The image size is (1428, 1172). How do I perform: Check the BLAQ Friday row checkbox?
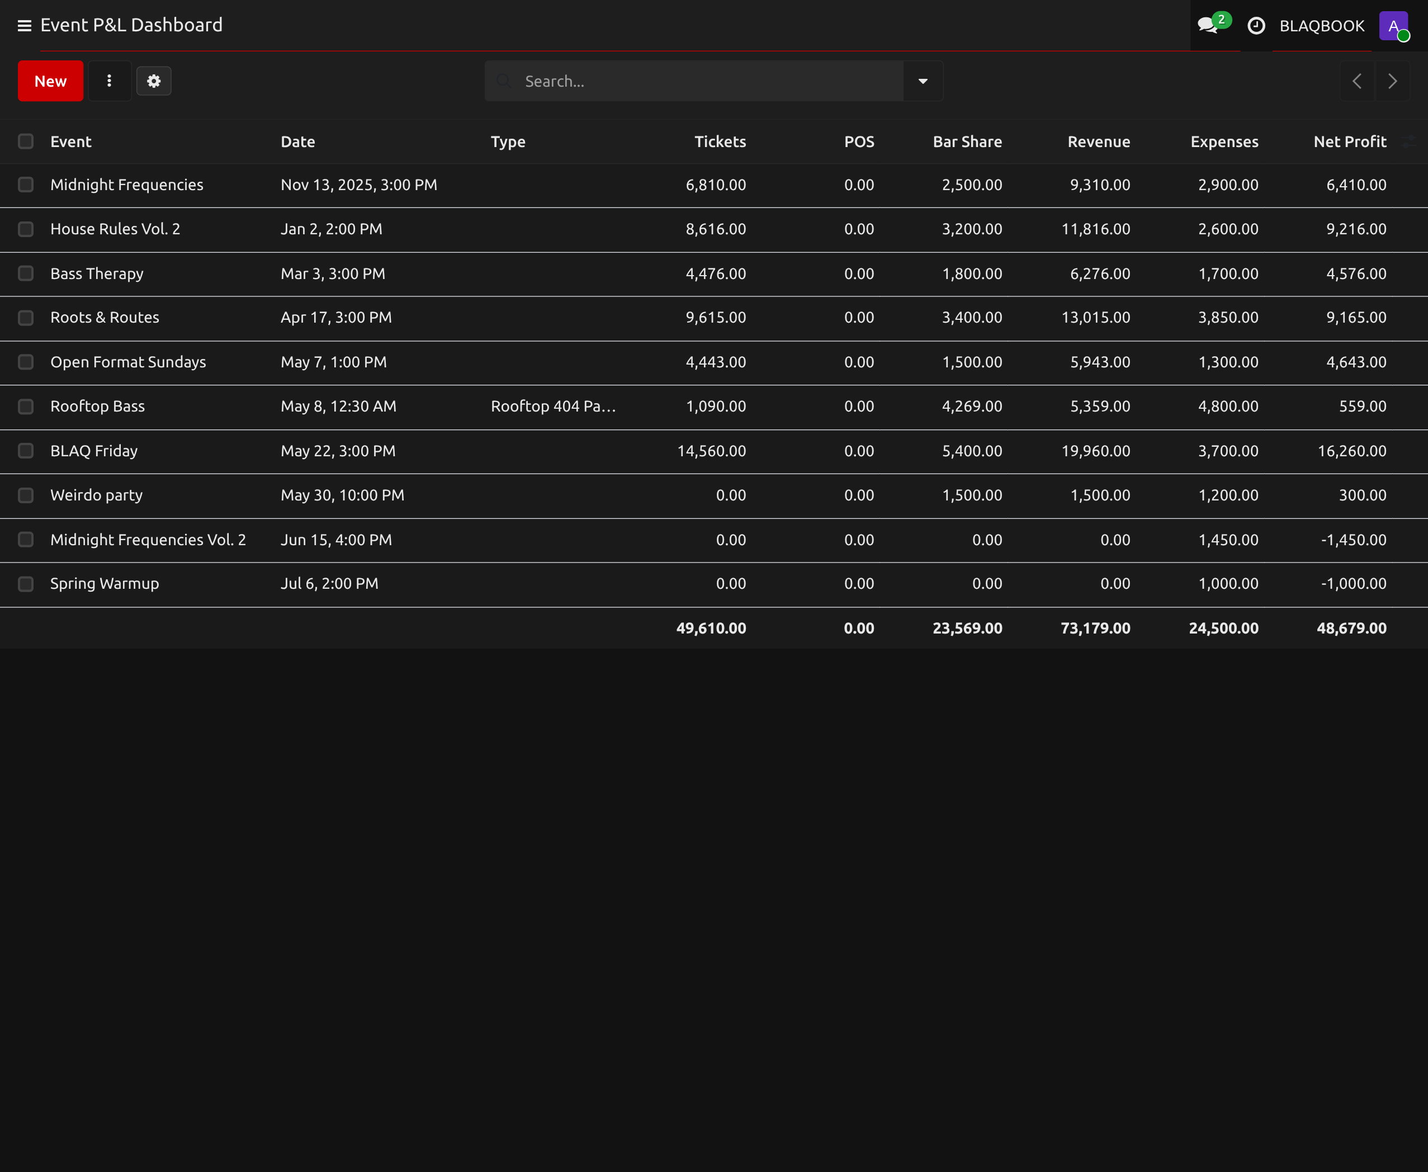pyautogui.click(x=26, y=450)
